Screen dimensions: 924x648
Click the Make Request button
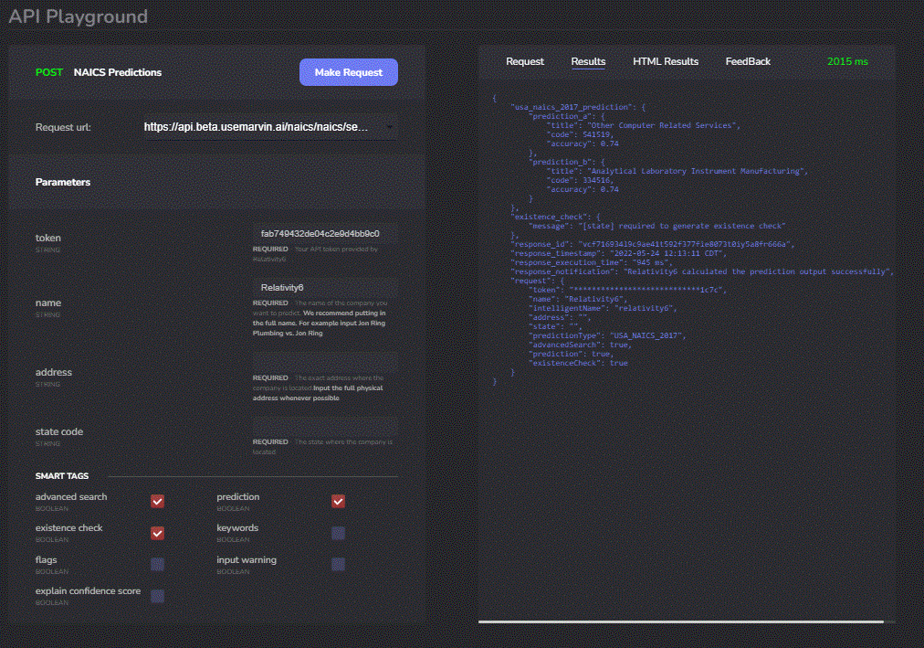[348, 72]
